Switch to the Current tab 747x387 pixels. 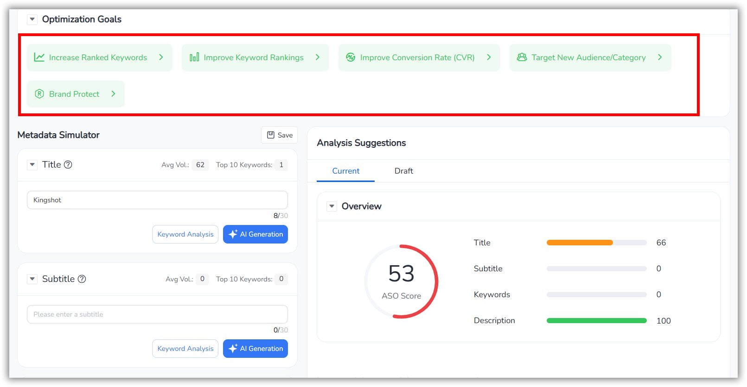pos(346,171)
